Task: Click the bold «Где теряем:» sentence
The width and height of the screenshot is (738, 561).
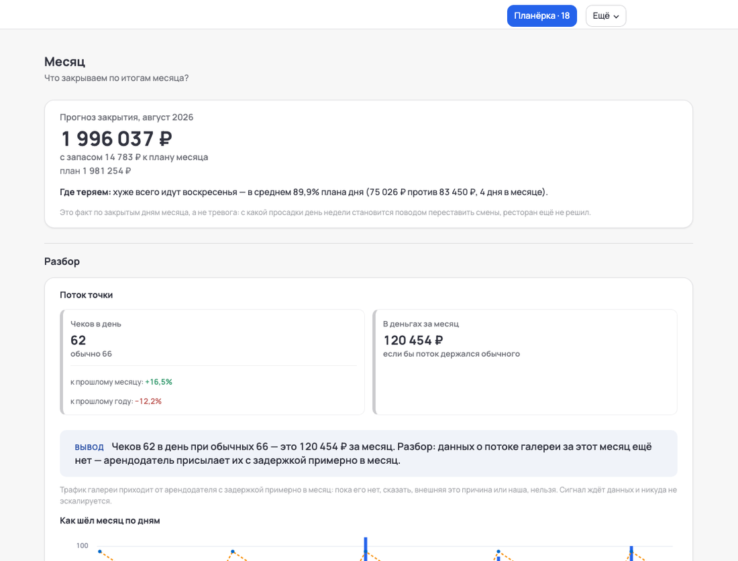Action: [303, 192]
